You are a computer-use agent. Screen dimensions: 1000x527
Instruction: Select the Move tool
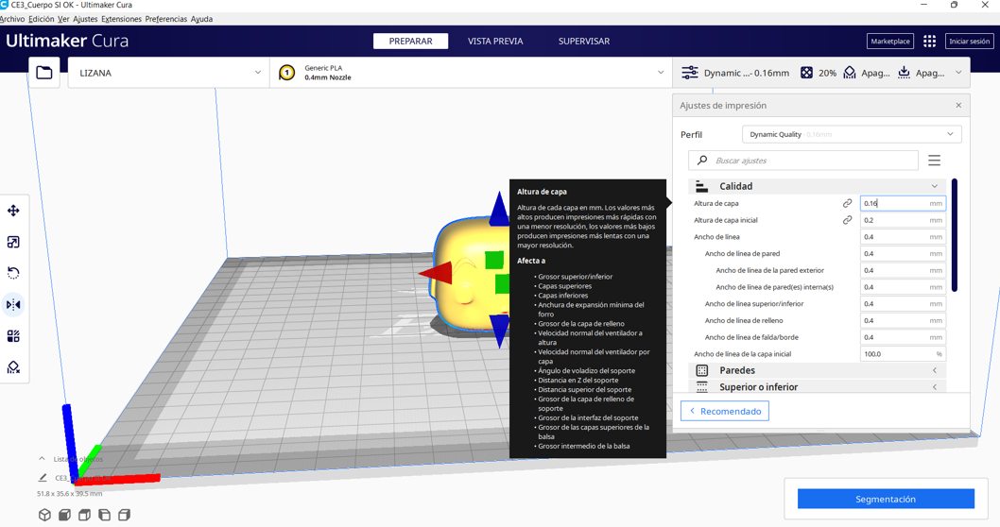tap(13, 211)
